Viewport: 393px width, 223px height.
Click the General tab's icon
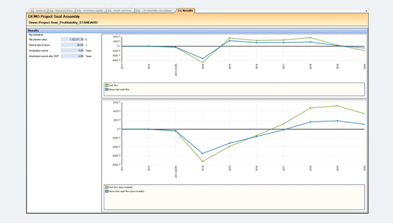33,11
